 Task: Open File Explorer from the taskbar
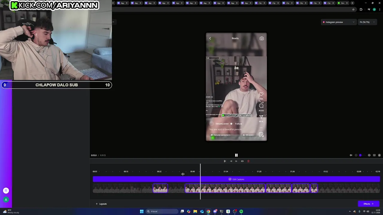(x=195, y=211)
